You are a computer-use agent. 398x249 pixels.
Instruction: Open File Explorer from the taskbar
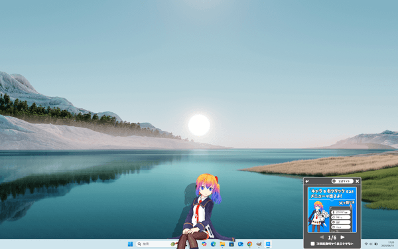point(222,244)
